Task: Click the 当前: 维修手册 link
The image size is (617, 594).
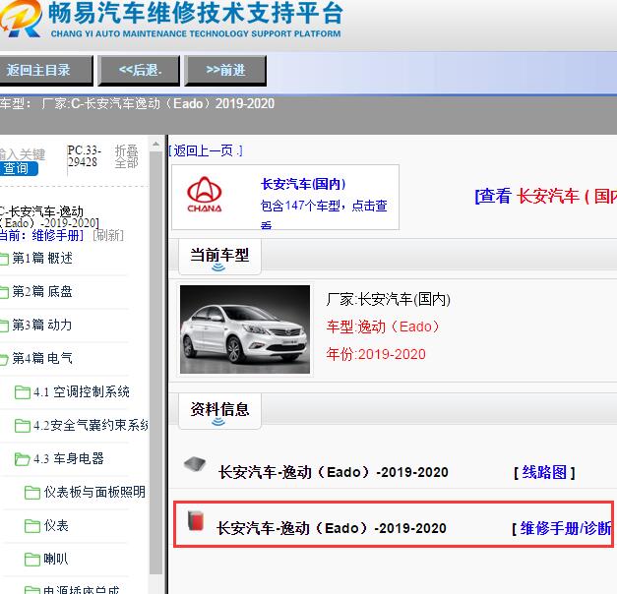Action: [x=41, y=235]
